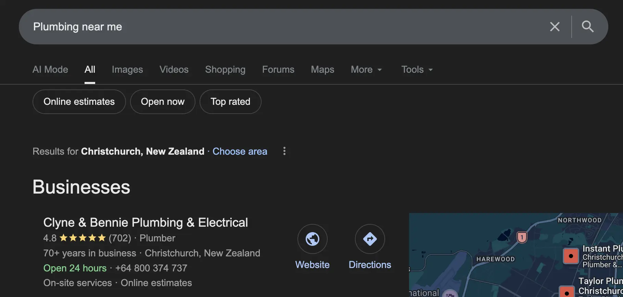
Task: Click the Instant Plumbing map pin
Action: pos(570,256)
